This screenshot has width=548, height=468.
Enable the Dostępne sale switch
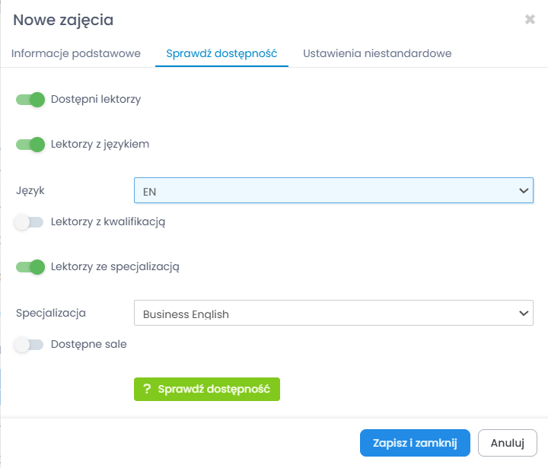(29, 344)
